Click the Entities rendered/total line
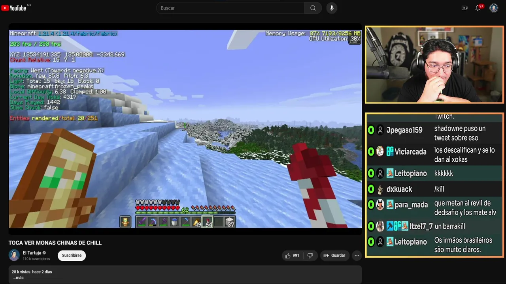This screenshot has width=506, height=284. (x=53, y=118)
